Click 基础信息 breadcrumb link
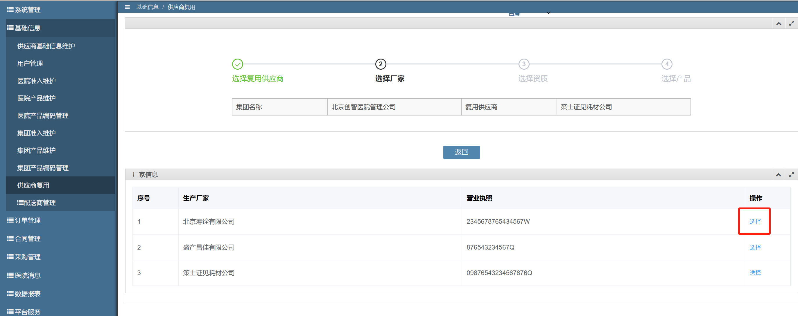The image size is (798, 316). click(148, 7)
